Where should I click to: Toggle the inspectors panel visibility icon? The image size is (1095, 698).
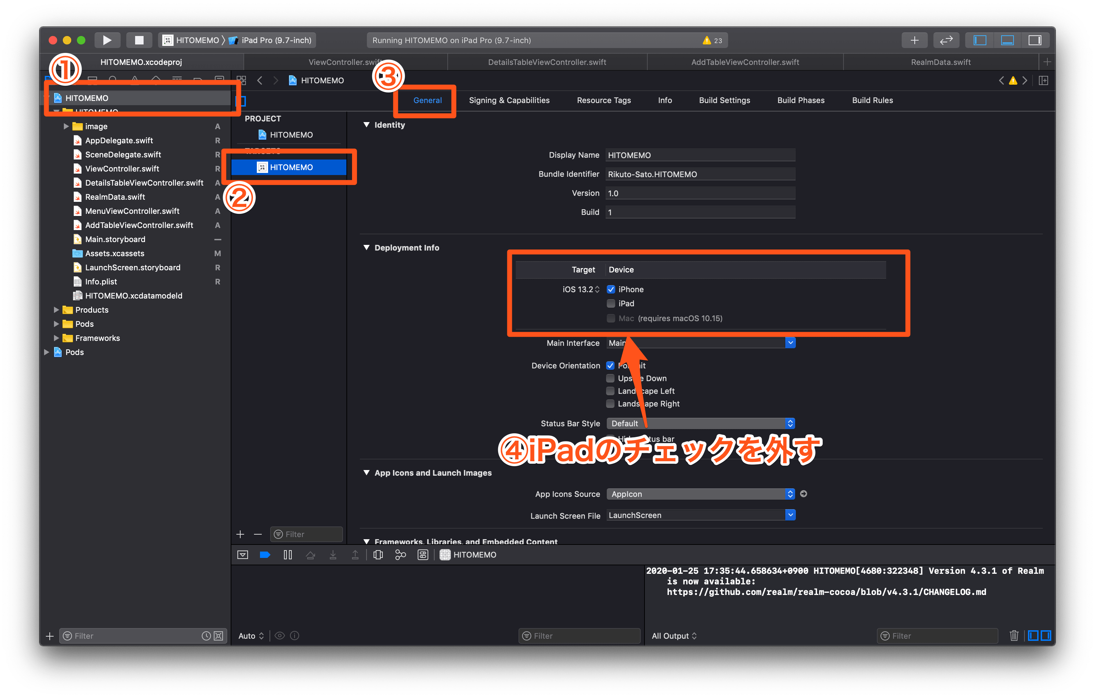pyautogui.click(x=1035, y=40)
